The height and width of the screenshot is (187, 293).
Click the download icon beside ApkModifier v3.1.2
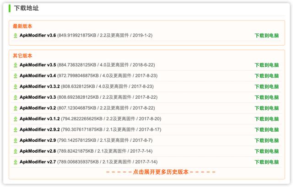(x=16, y=119)
